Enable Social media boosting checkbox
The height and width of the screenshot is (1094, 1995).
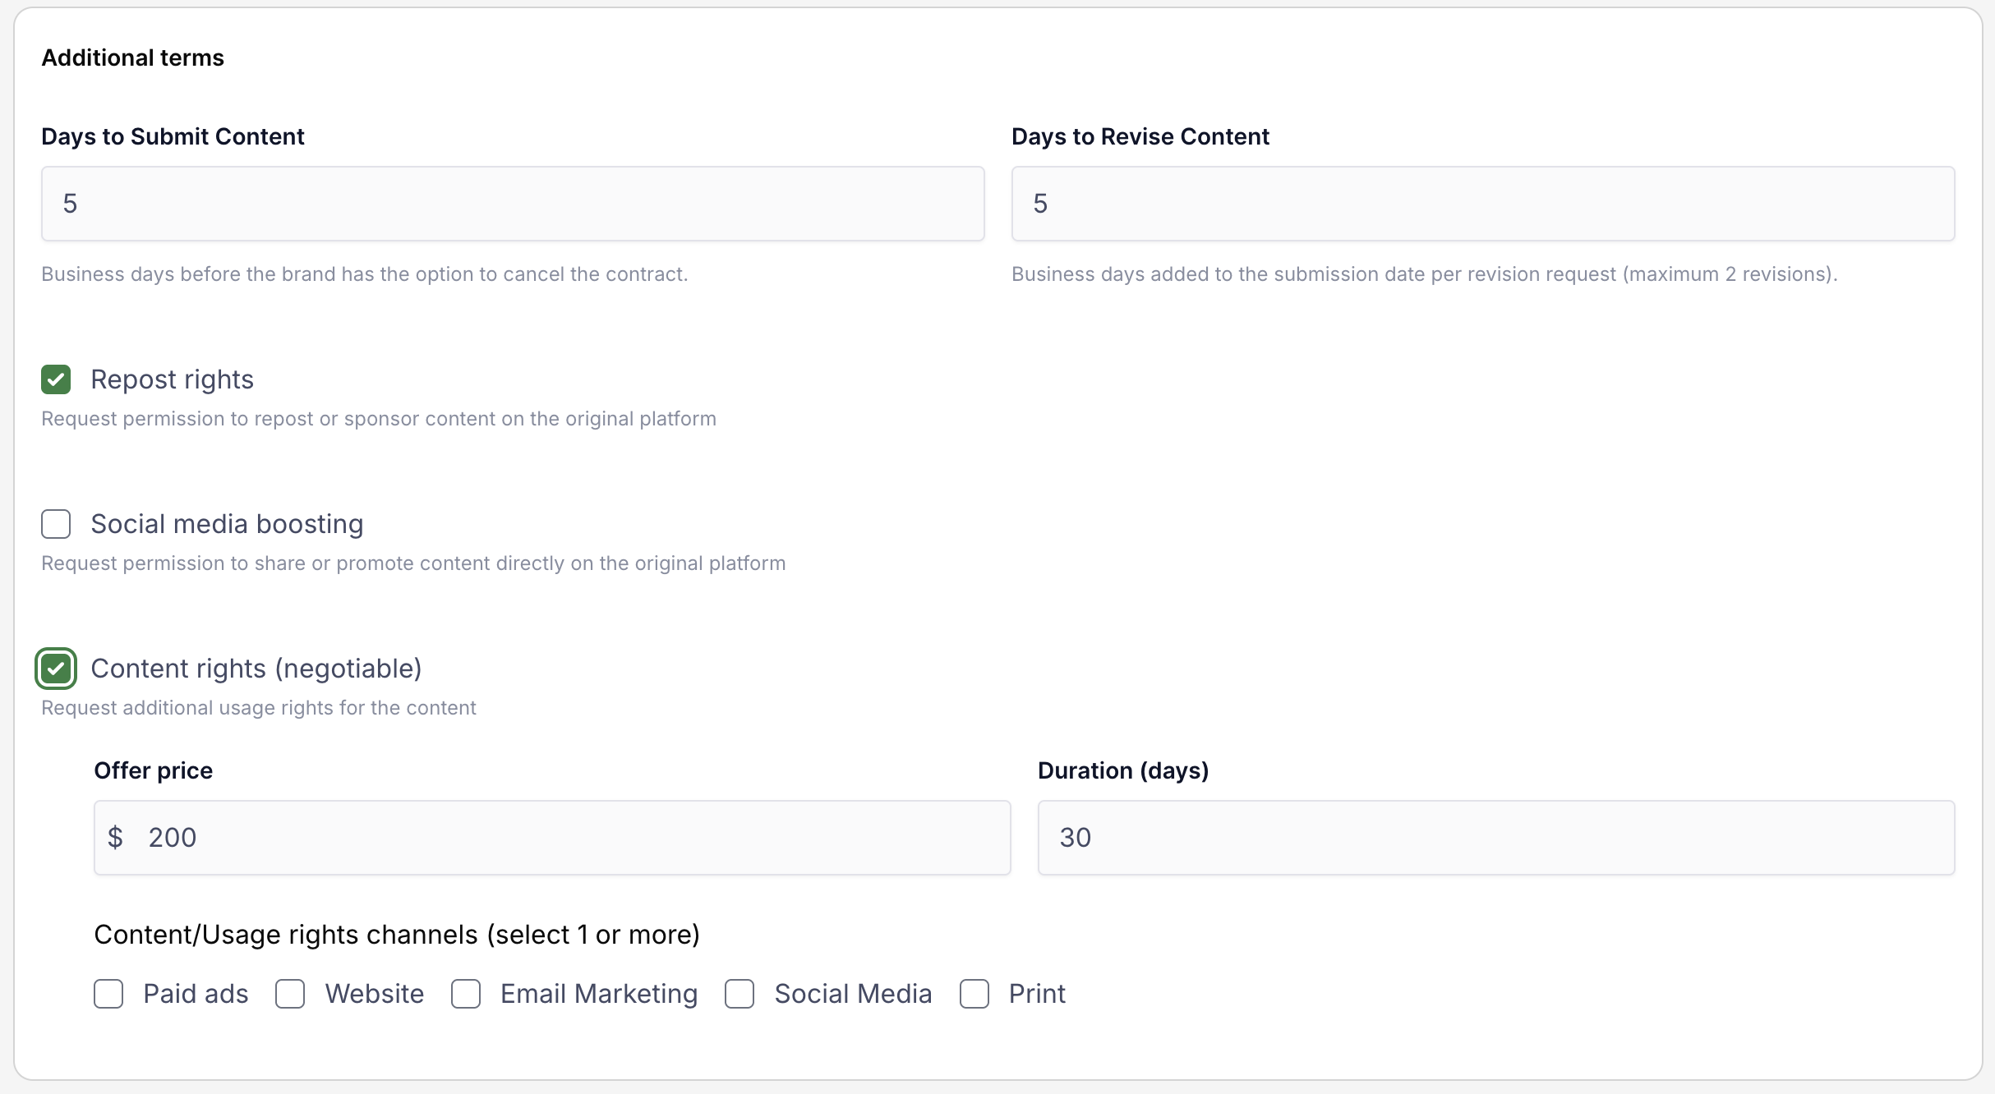(x=56, y=524)
